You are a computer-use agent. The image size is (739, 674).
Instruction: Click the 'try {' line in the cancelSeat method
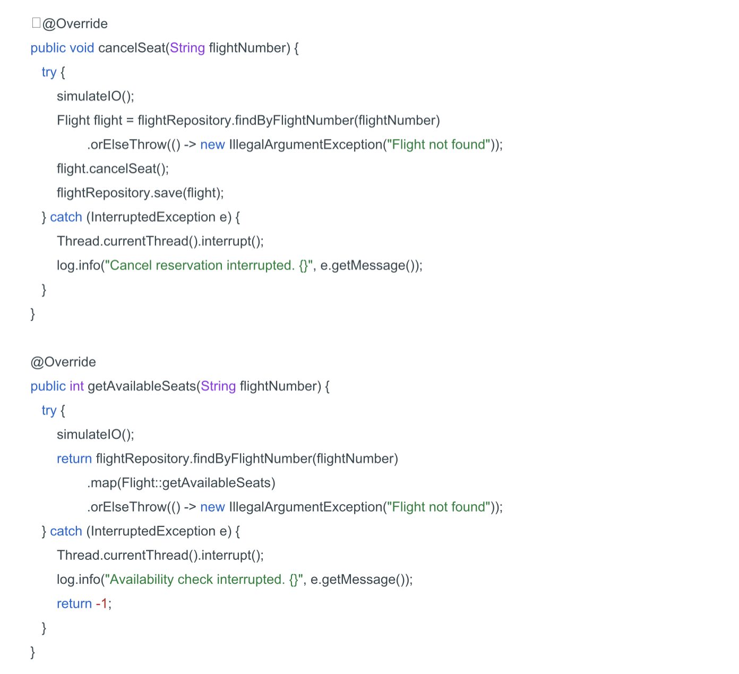point(53,72)
